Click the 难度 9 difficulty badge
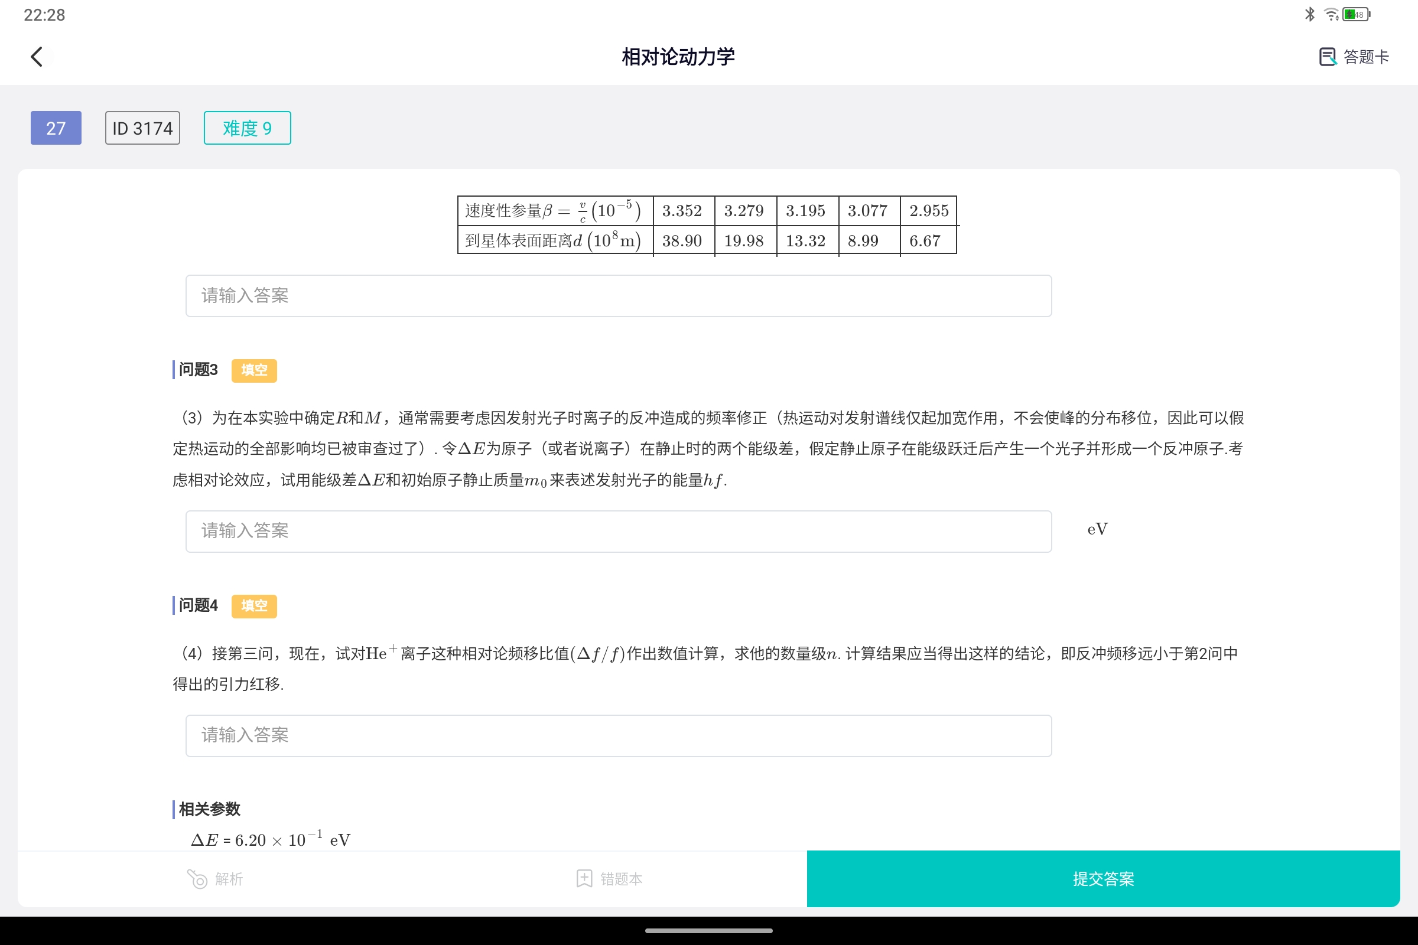This screenshot has width=1418, height=945. pyautogui.click(x=246, y=128)
